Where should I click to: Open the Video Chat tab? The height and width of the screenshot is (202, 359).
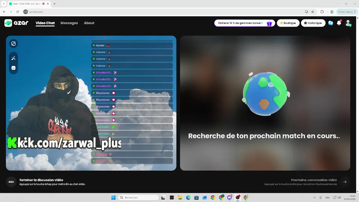coord(45,23)
